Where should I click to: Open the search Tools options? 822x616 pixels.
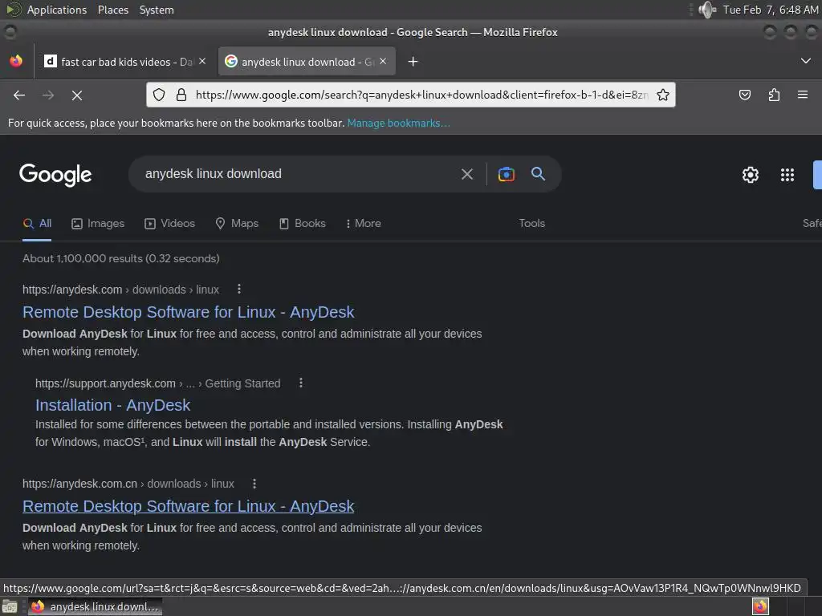click(x=531, y=223)
